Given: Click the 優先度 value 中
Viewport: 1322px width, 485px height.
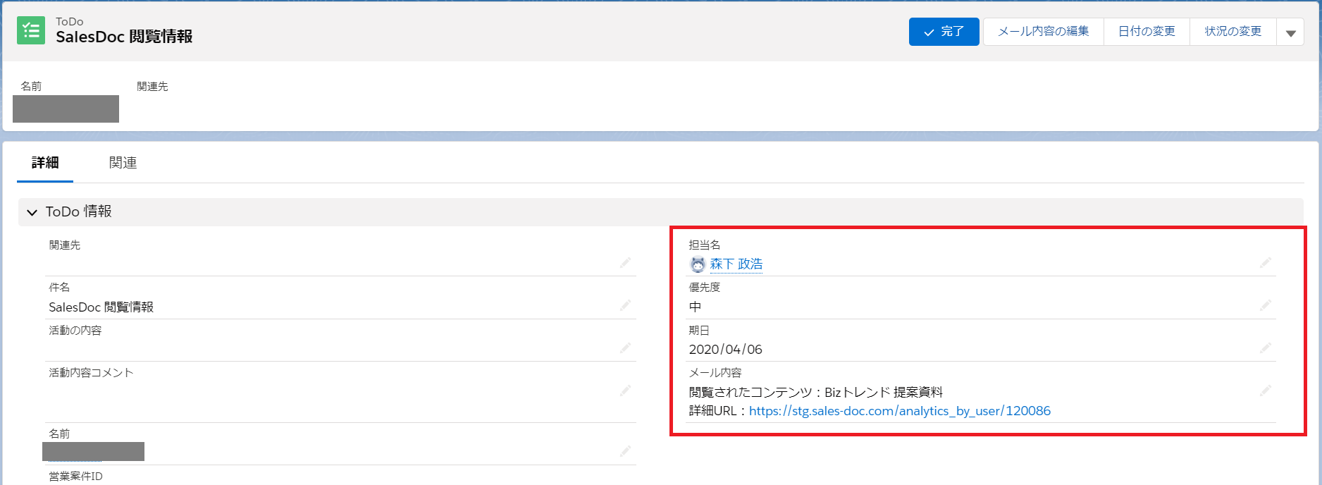Looking at the screenshot, I should 695,307.
